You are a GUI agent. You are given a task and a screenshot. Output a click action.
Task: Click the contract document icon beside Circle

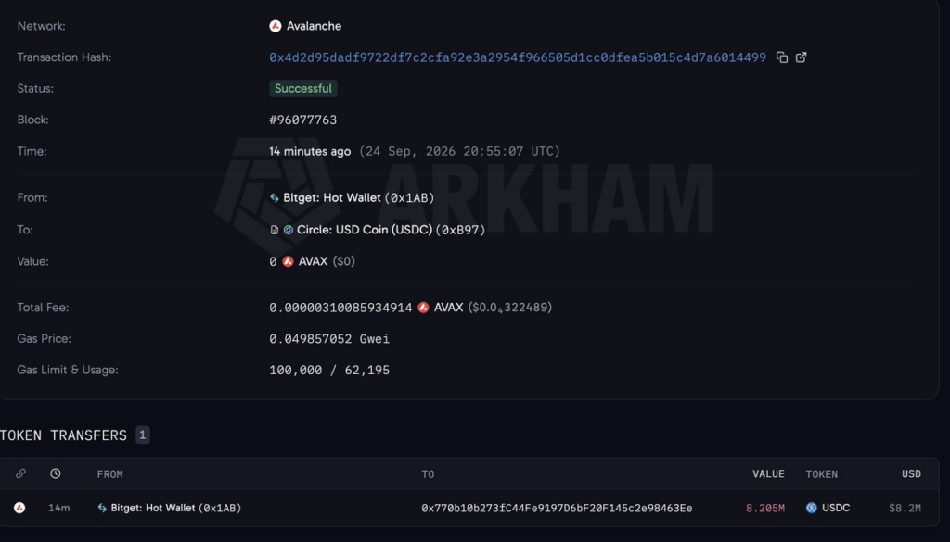(x=275, y=230)
